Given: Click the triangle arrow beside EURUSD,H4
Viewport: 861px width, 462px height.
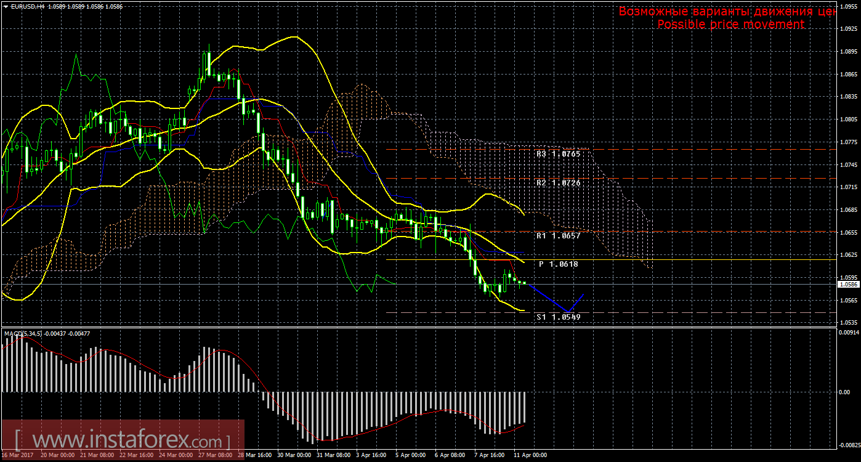Looking at the screenshot, I should pyautogui.click(x=6, y=6).
